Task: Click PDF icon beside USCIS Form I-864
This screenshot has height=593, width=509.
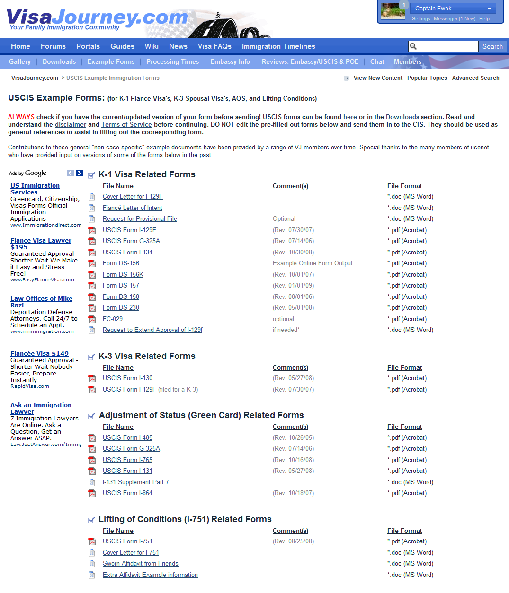Action: pos(92,493)
